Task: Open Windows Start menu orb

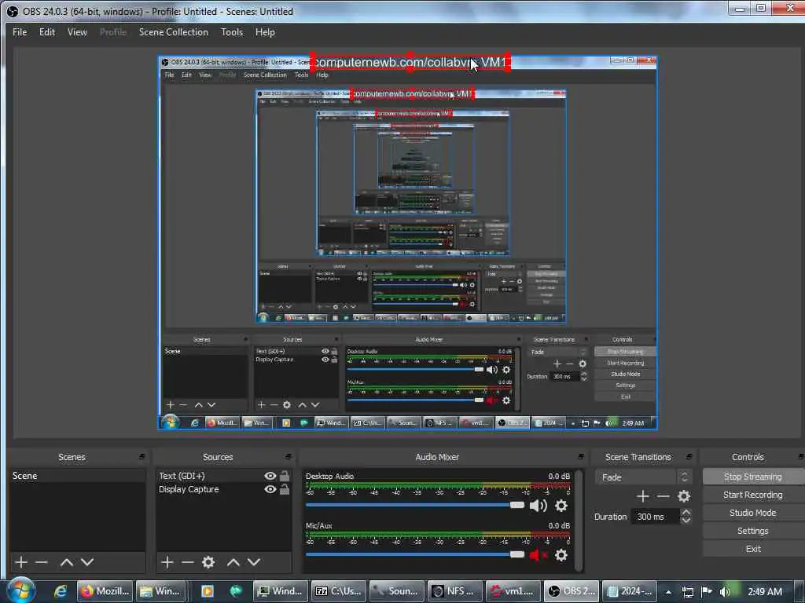Action: [21, 590]
